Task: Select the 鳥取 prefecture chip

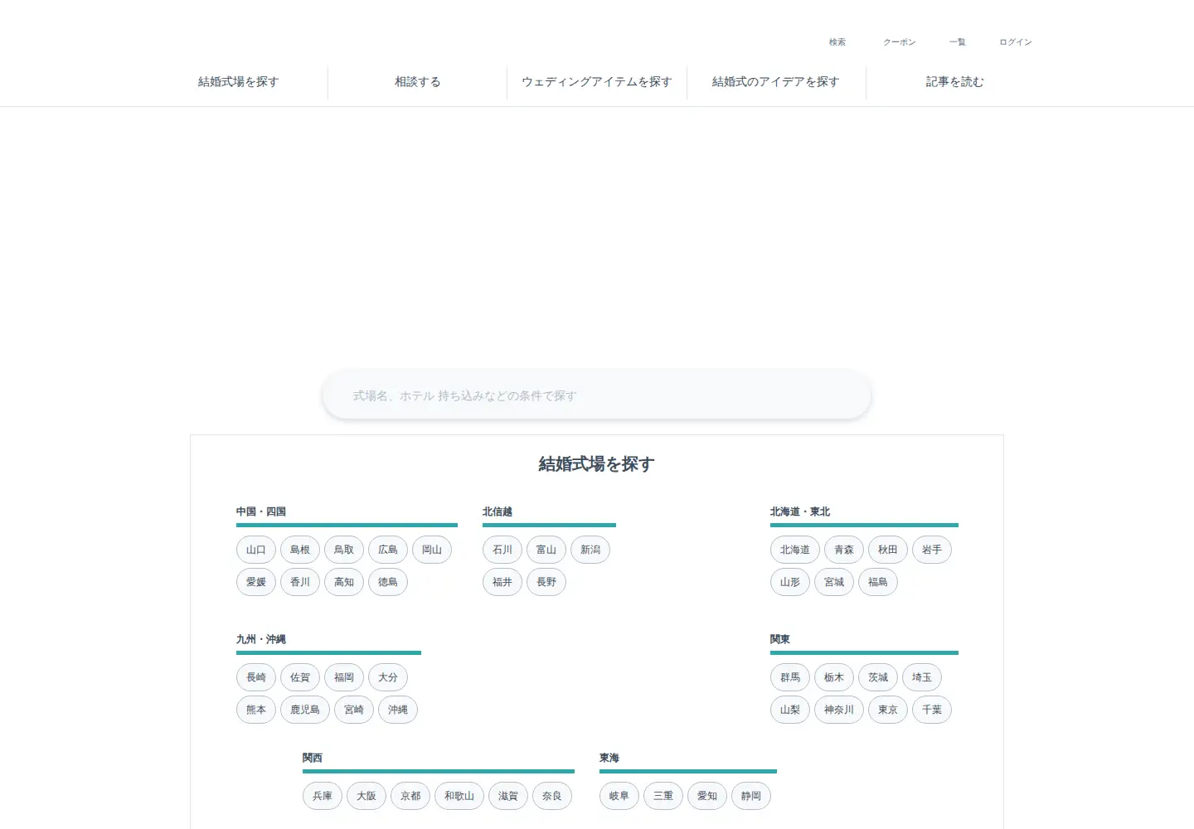Action: [344, 550]
